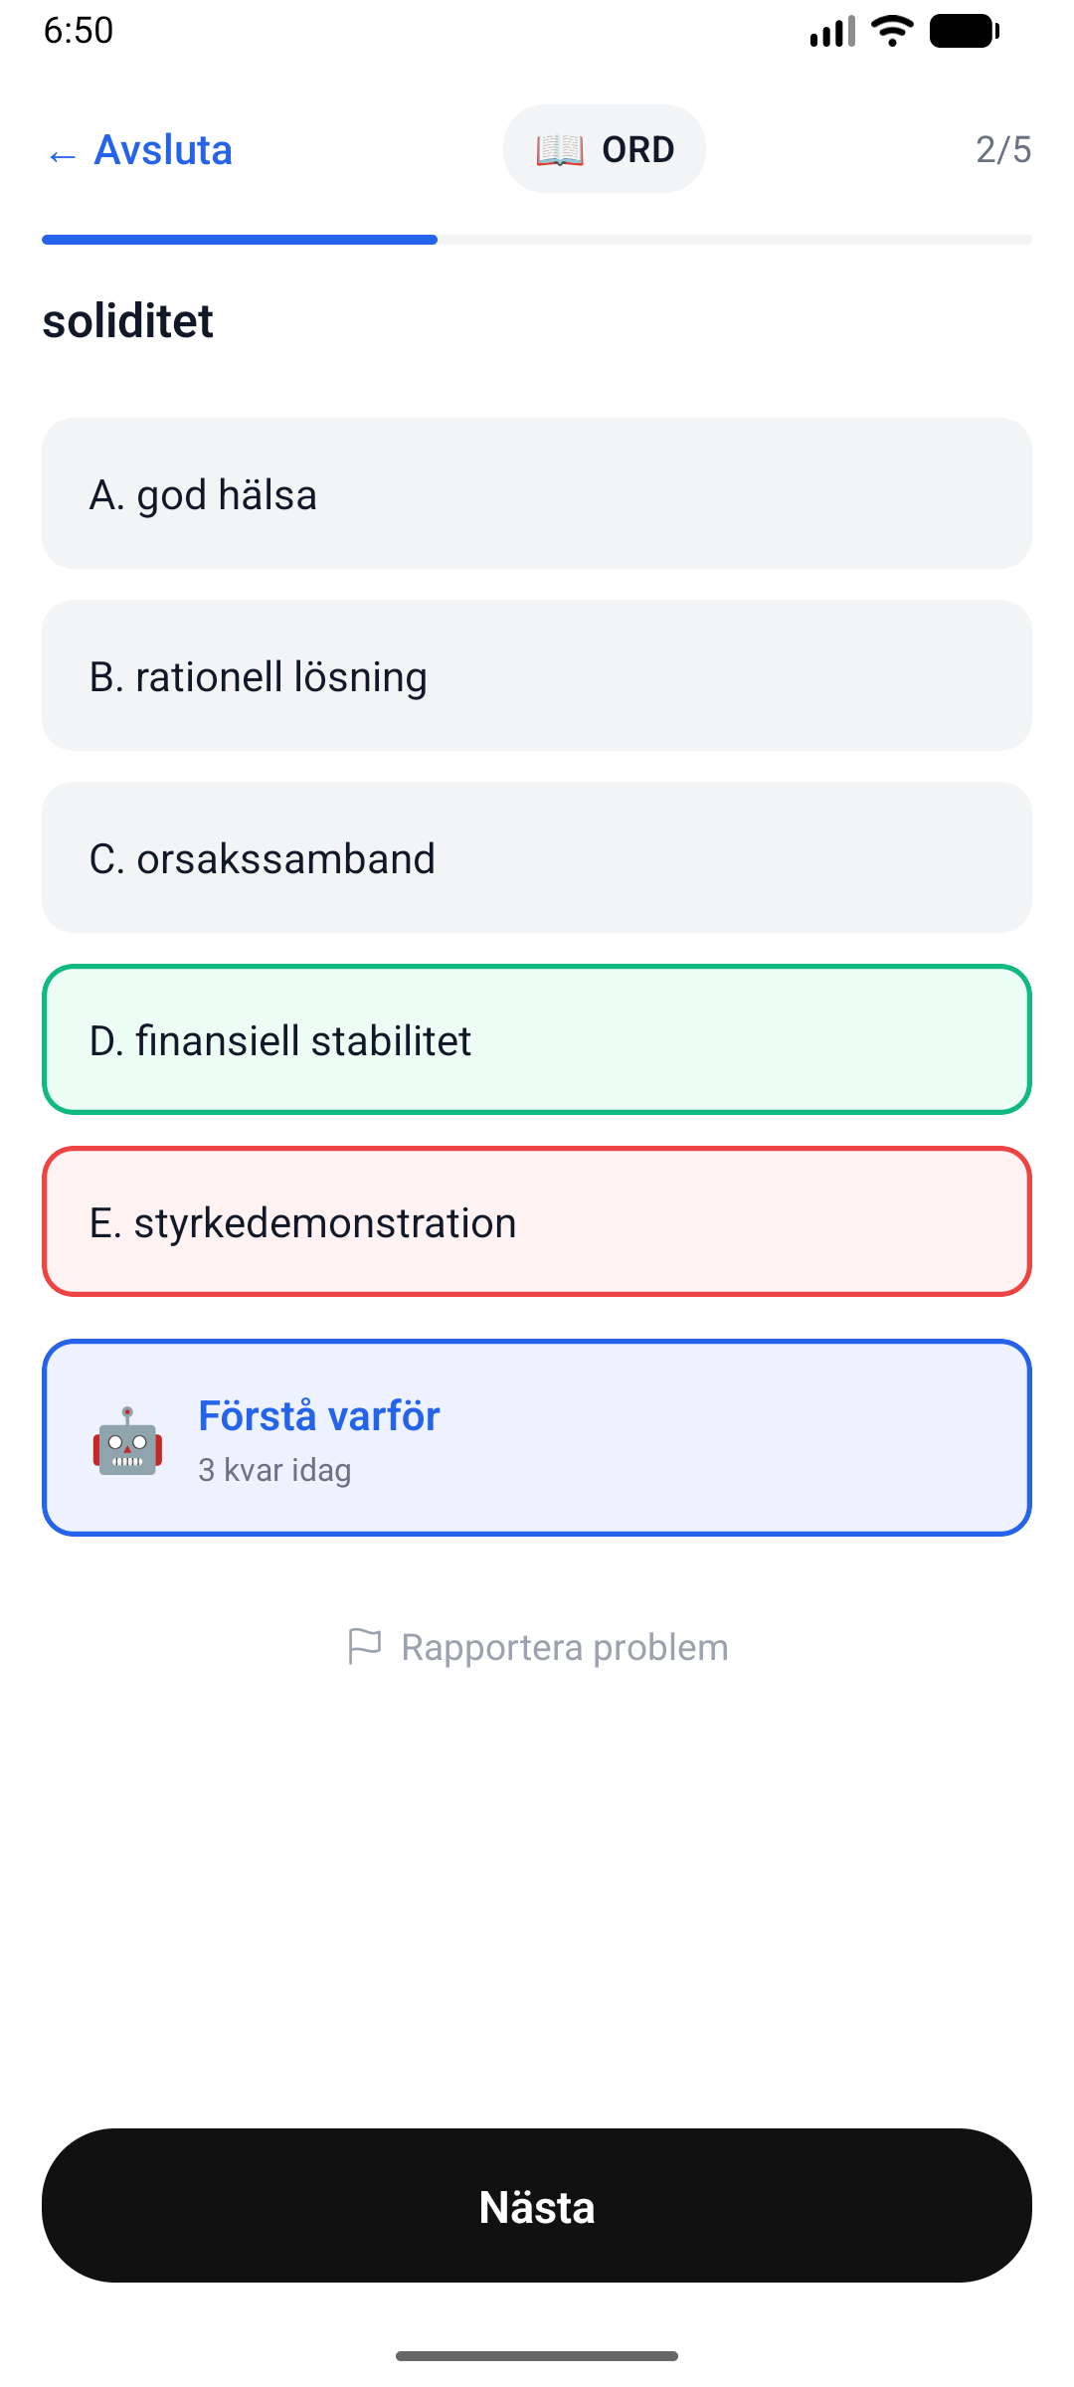Select the incorrect answer E, styrkedemonstration
1074x2387 pixels.
[x=537, y=1221]
